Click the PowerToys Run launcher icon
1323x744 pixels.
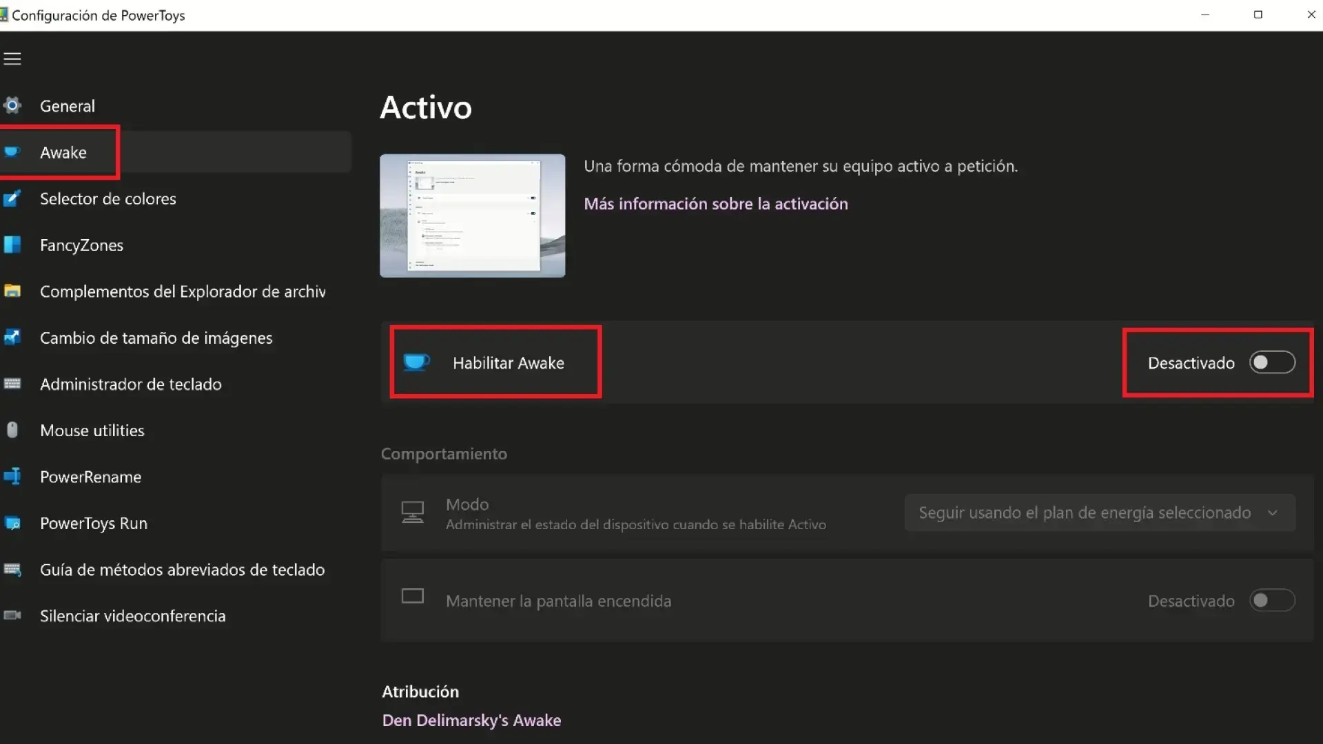12,523
